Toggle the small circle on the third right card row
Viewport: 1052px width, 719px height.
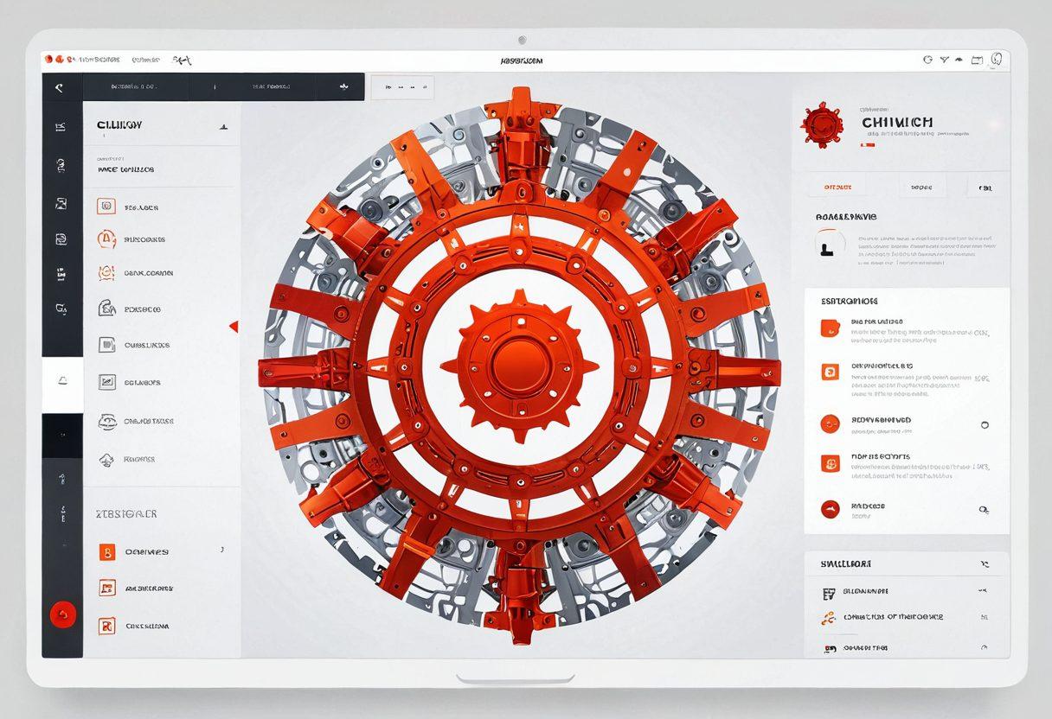click(x=984, y=425)
